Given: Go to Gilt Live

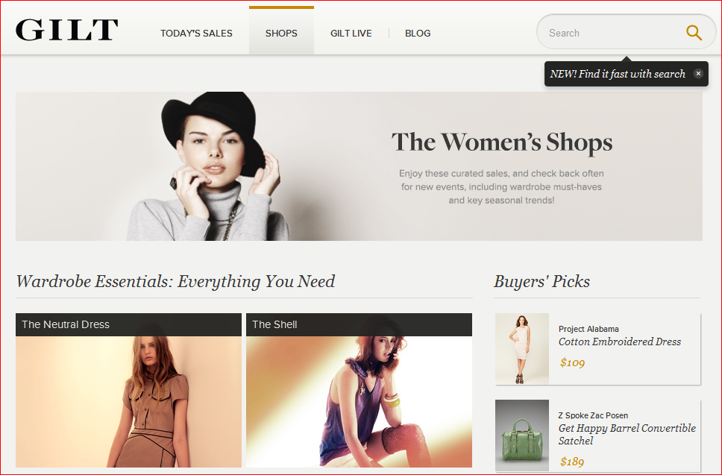Looking at the screenshot, I should (351, 33).
